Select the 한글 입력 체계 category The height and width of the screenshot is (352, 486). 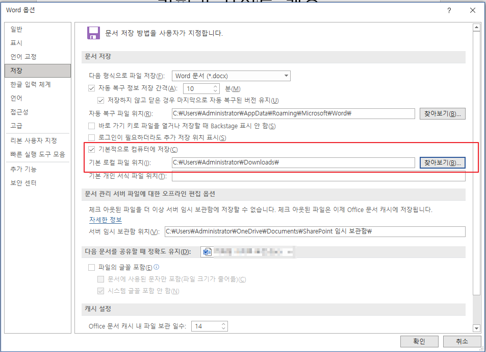pyautogui.click(x=38, y=84)
